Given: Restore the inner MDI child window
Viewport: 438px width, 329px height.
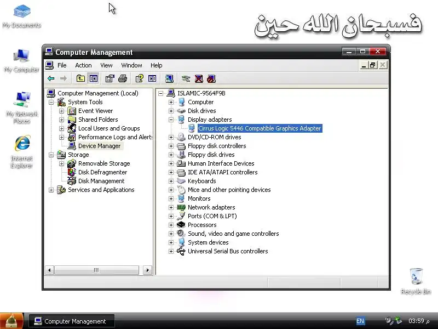Looking at the screenshot, I should [x=373, y=65].
